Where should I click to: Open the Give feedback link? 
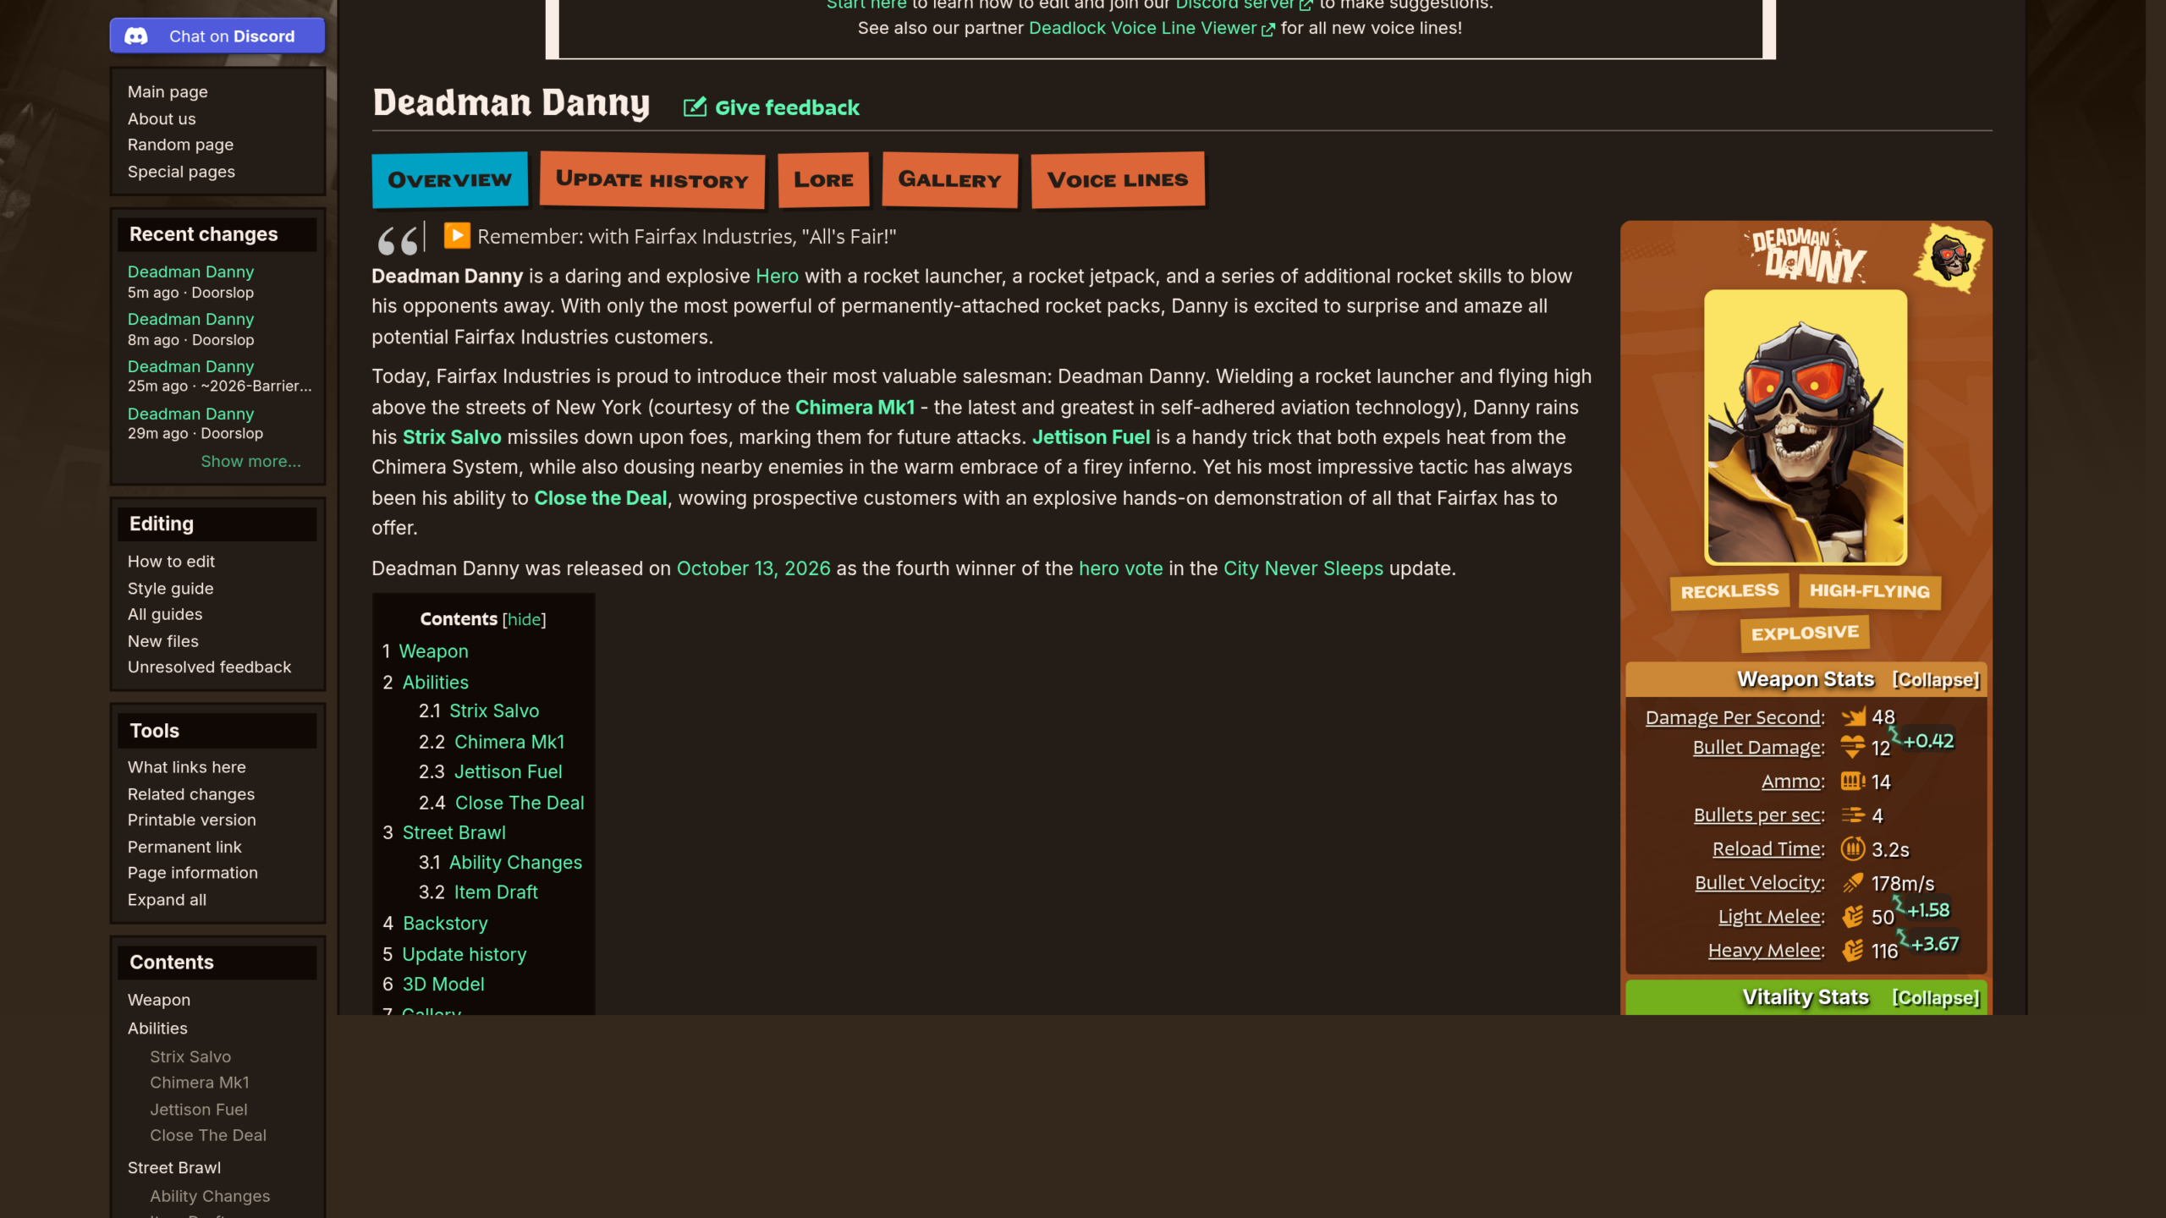787,107
